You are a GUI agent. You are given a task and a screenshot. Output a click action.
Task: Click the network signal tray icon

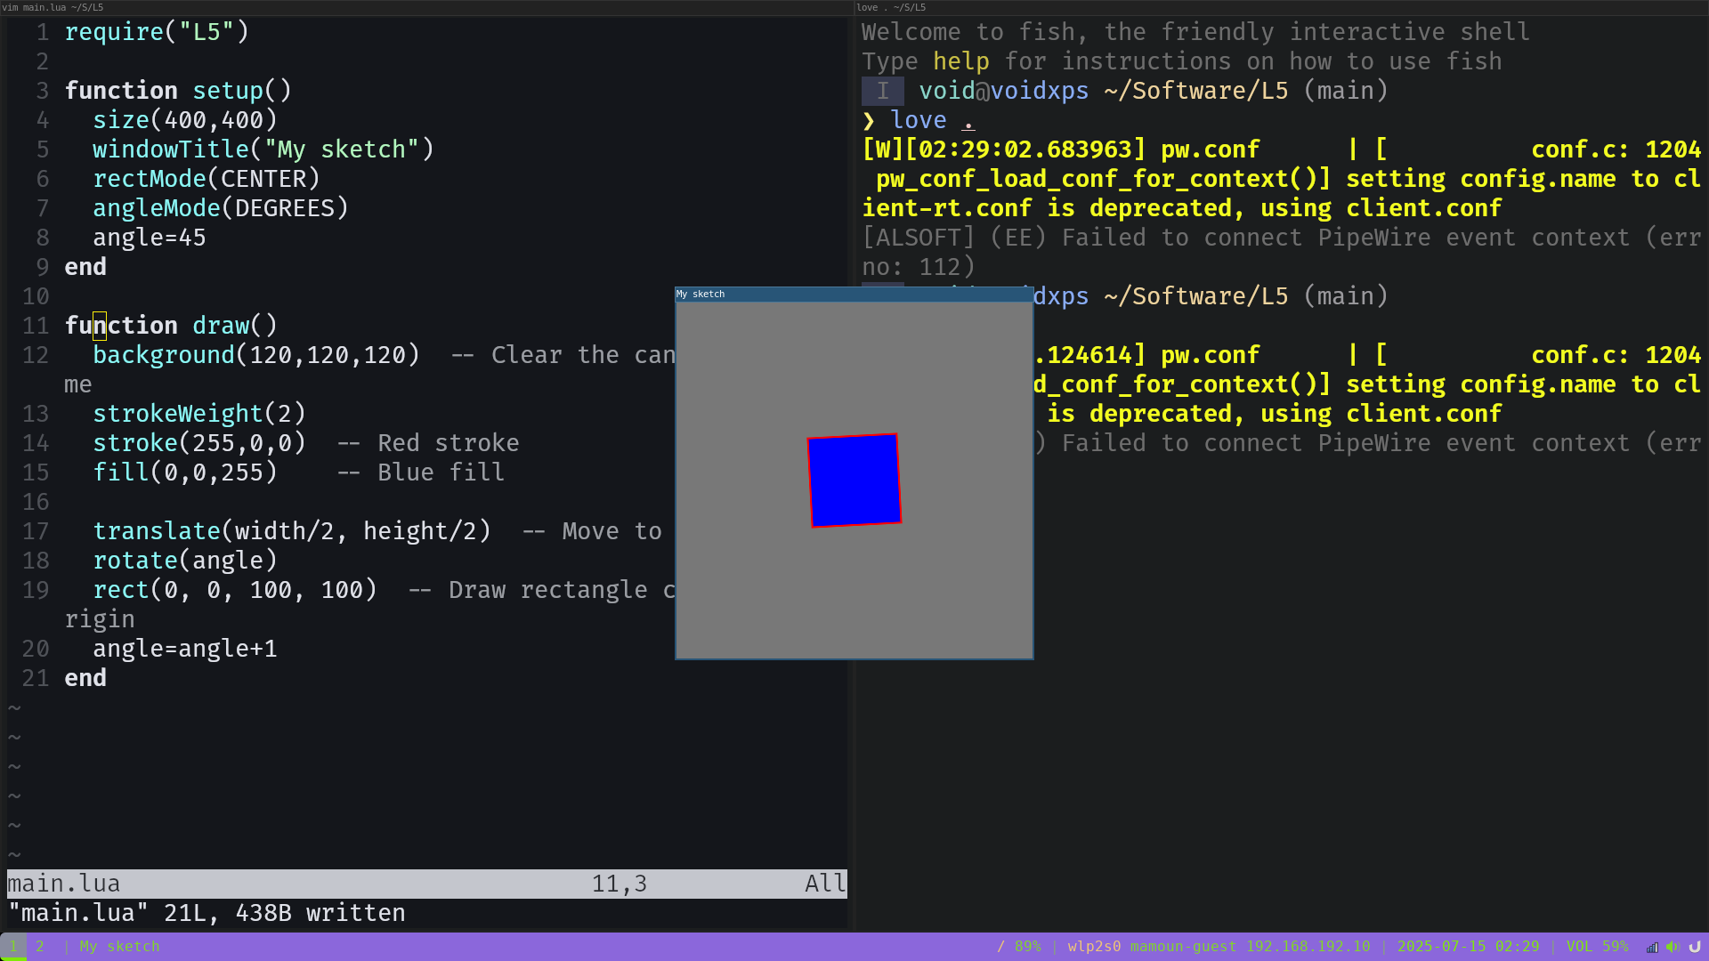(x=1652, y=947)
